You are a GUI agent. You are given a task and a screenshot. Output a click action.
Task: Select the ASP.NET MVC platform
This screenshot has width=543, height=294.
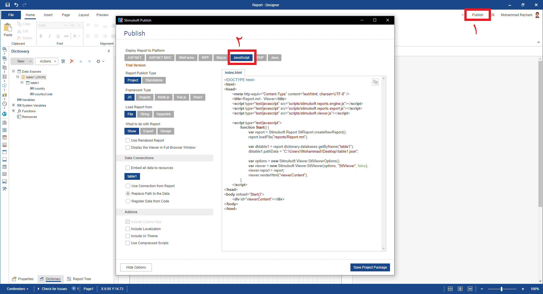(x=160, y=58)
